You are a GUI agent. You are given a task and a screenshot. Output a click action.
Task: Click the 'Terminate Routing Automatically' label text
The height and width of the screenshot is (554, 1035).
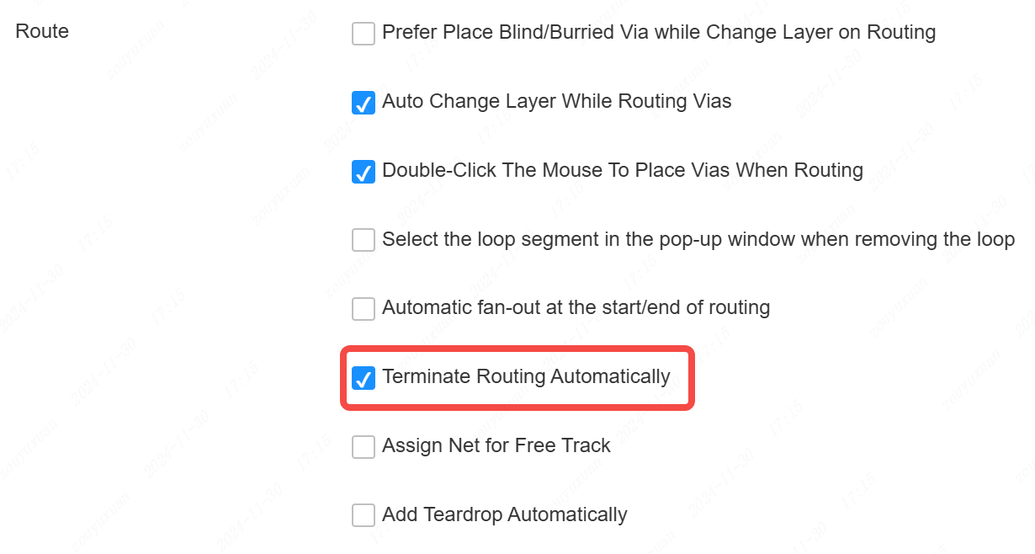coord(526,377)
